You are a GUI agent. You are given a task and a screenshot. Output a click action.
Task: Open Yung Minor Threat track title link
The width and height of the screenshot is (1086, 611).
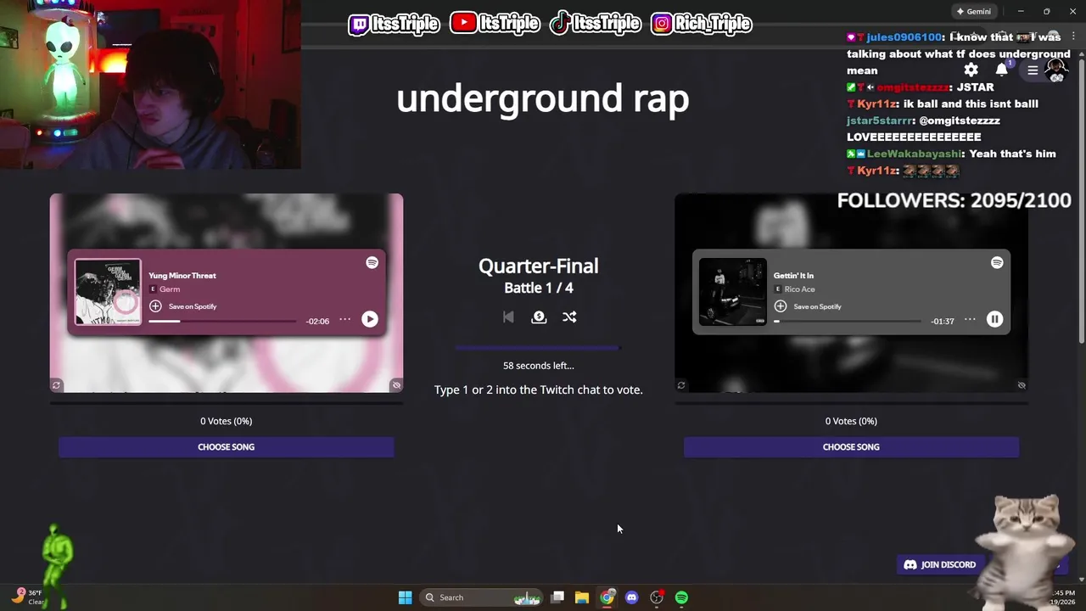(x=182, y=276)
